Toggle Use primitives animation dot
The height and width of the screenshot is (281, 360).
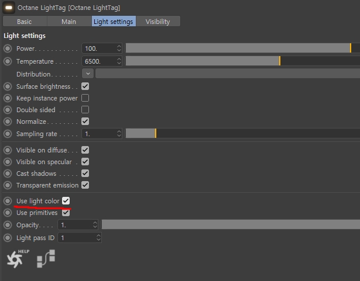(x=8, y=213)
